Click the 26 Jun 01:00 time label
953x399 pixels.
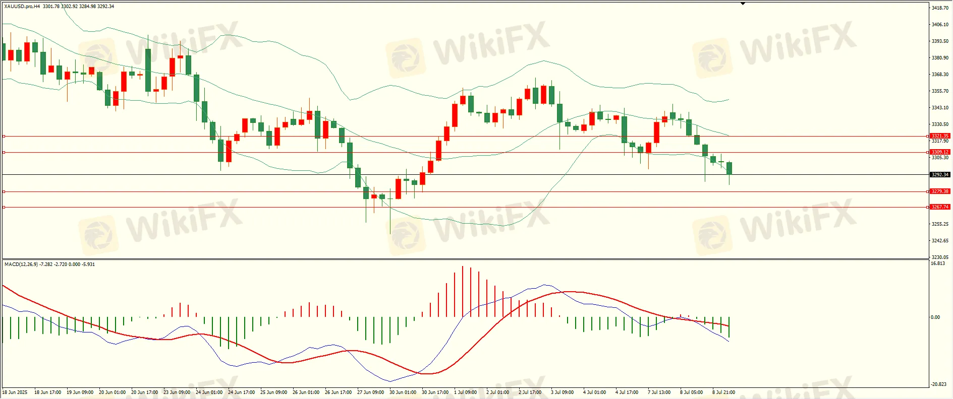coord(306,392)
